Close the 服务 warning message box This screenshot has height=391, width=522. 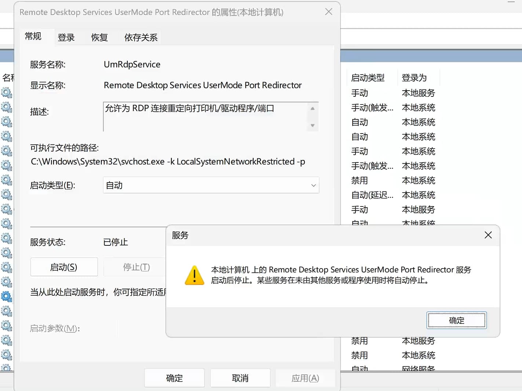[x=488, y=235]
